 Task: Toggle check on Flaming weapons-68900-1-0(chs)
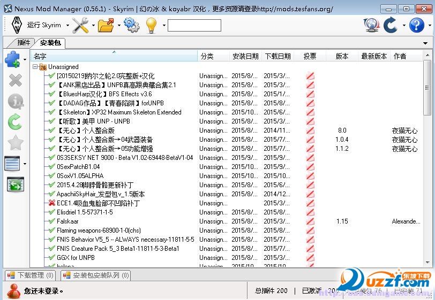51,230
